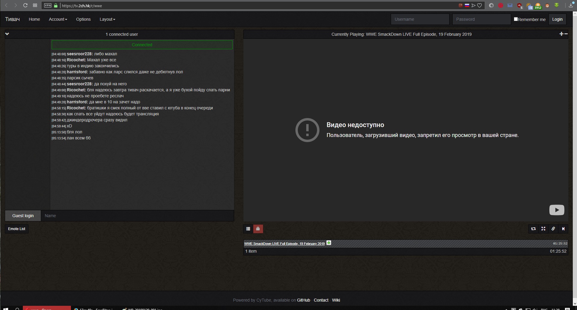Click the 'Currently Playing' video title header
This screenshot has width=577, height=310.
[401, 34]
